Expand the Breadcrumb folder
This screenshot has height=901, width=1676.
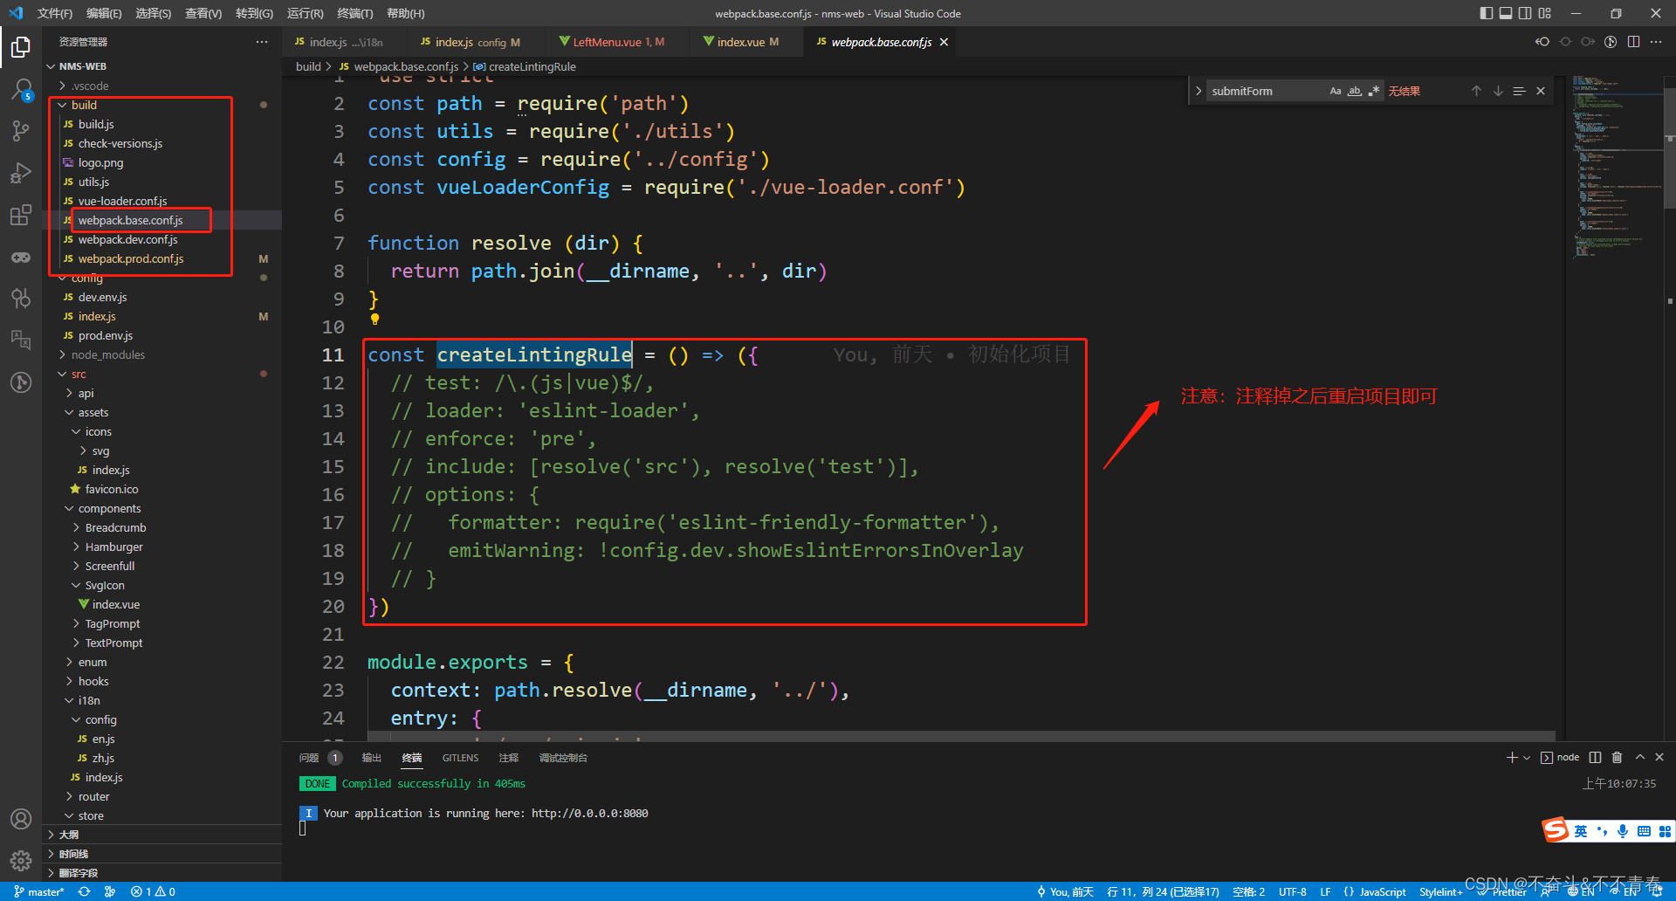point(77,527)
